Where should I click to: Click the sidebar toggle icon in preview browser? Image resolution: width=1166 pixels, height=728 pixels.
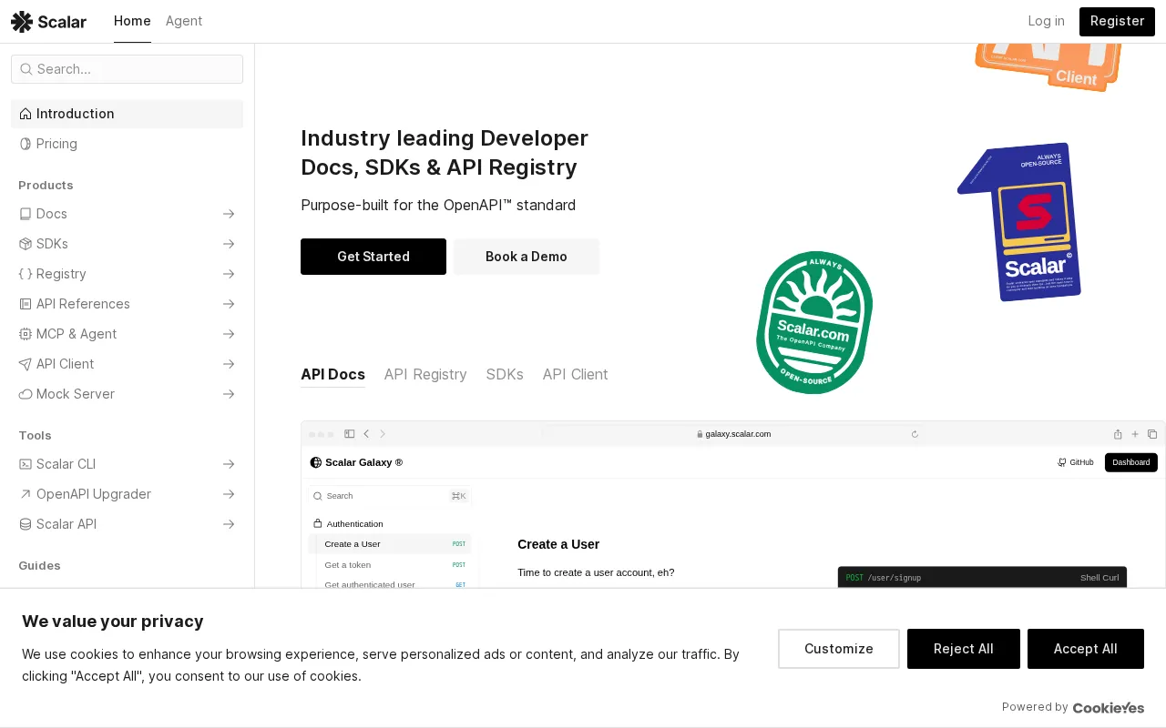pos(349,434)
